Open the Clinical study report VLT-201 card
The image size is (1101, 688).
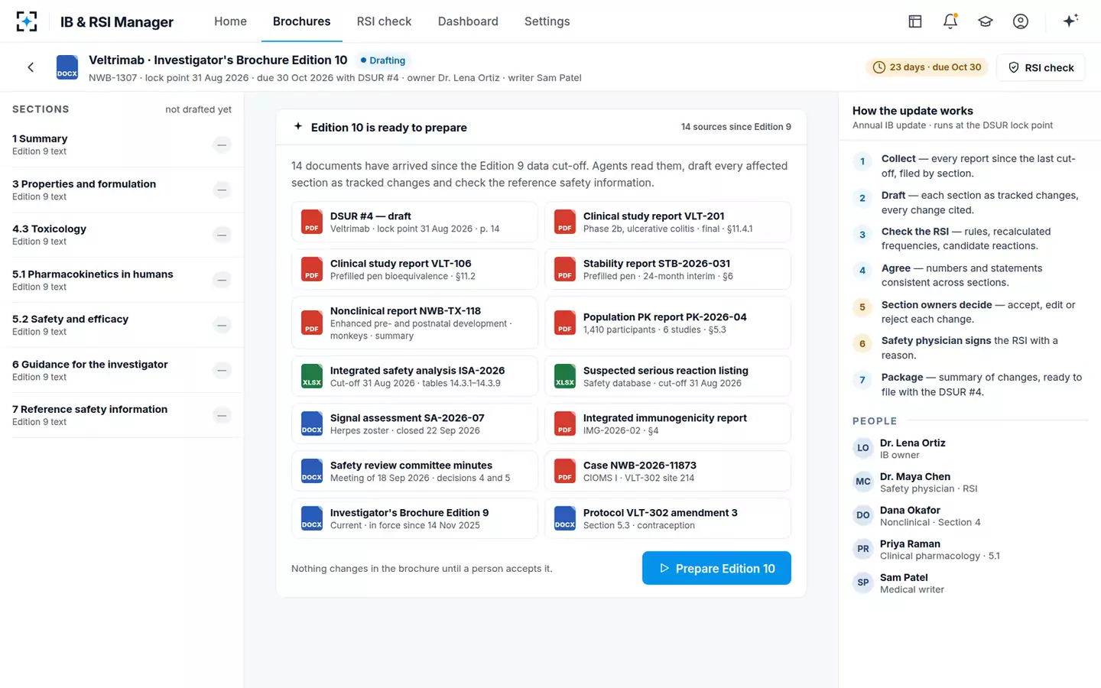pyautogui.click(x=667, y=222)
